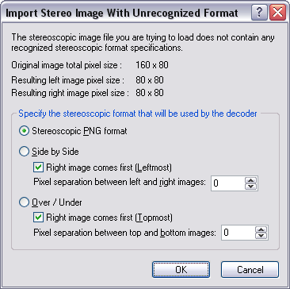Screen dimensions: 290x289
Task: Confirm with the OK button
Action: [181, 270]
